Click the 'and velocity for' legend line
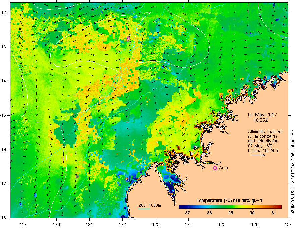This screenshot has height=228, width=295. click(x=262, y=141)
